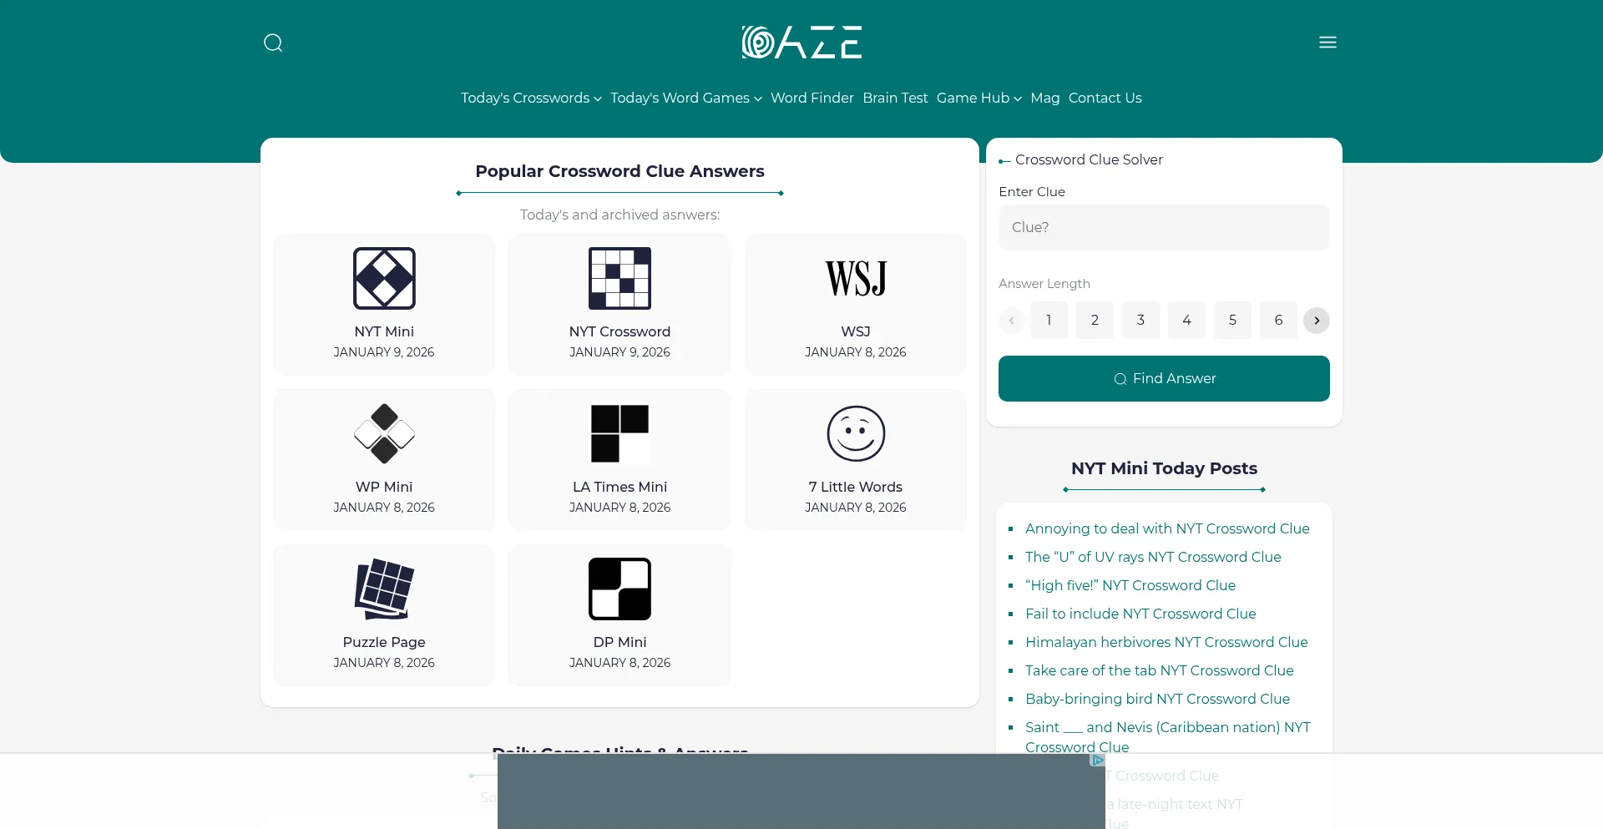
Task: Go to the Mag section
Action: point(1044,98)
